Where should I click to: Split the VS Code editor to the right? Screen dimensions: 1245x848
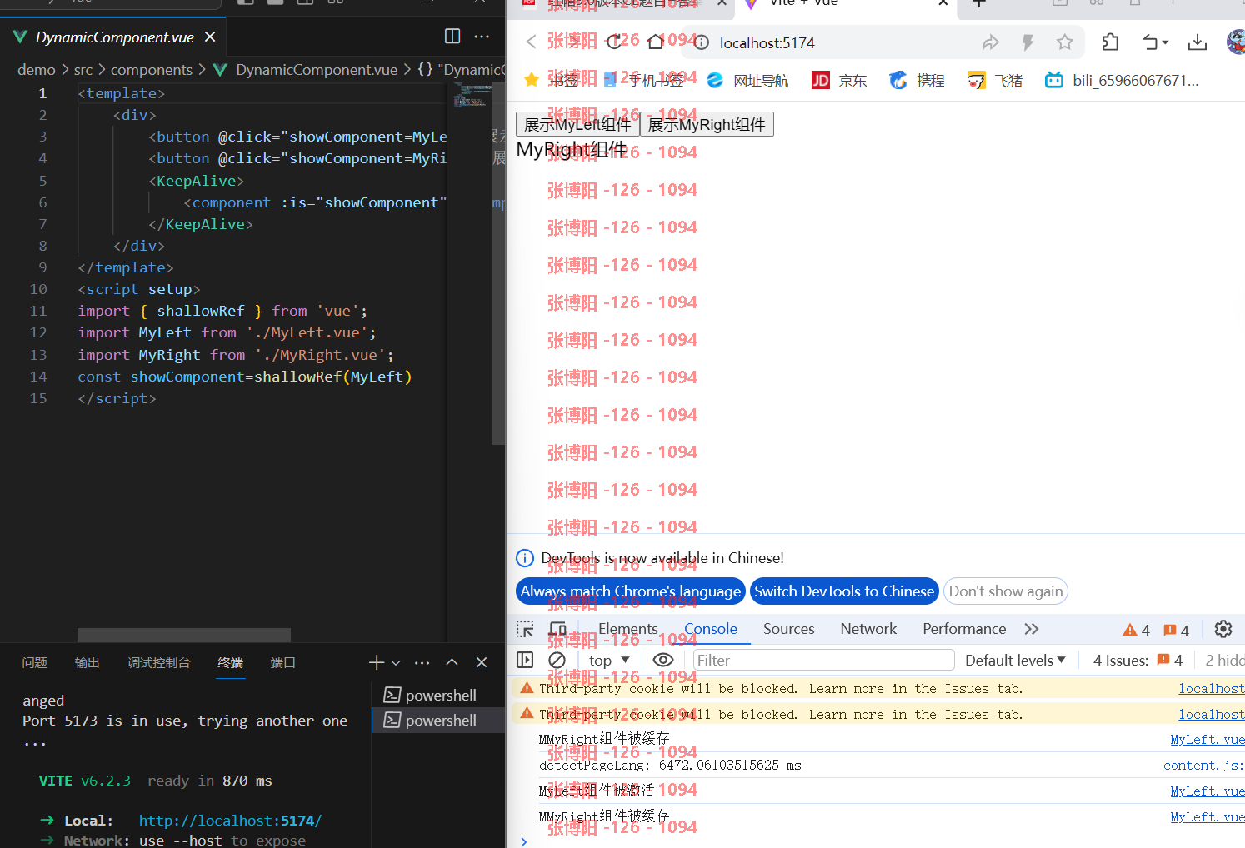(452, 37)
